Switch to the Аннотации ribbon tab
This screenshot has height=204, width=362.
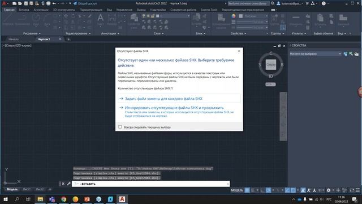41,10
